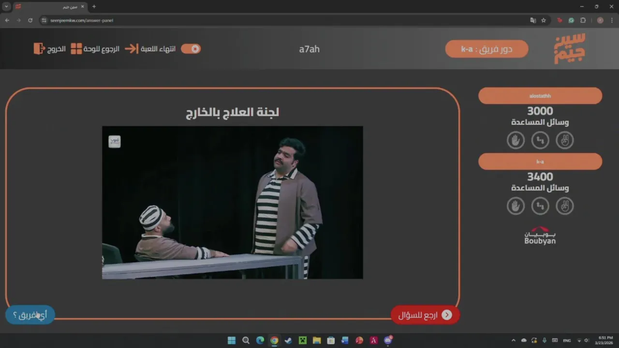Click the 'انتهاء اللعبة' label
Viewport: 619px width, 348px height.
[158, 49]
